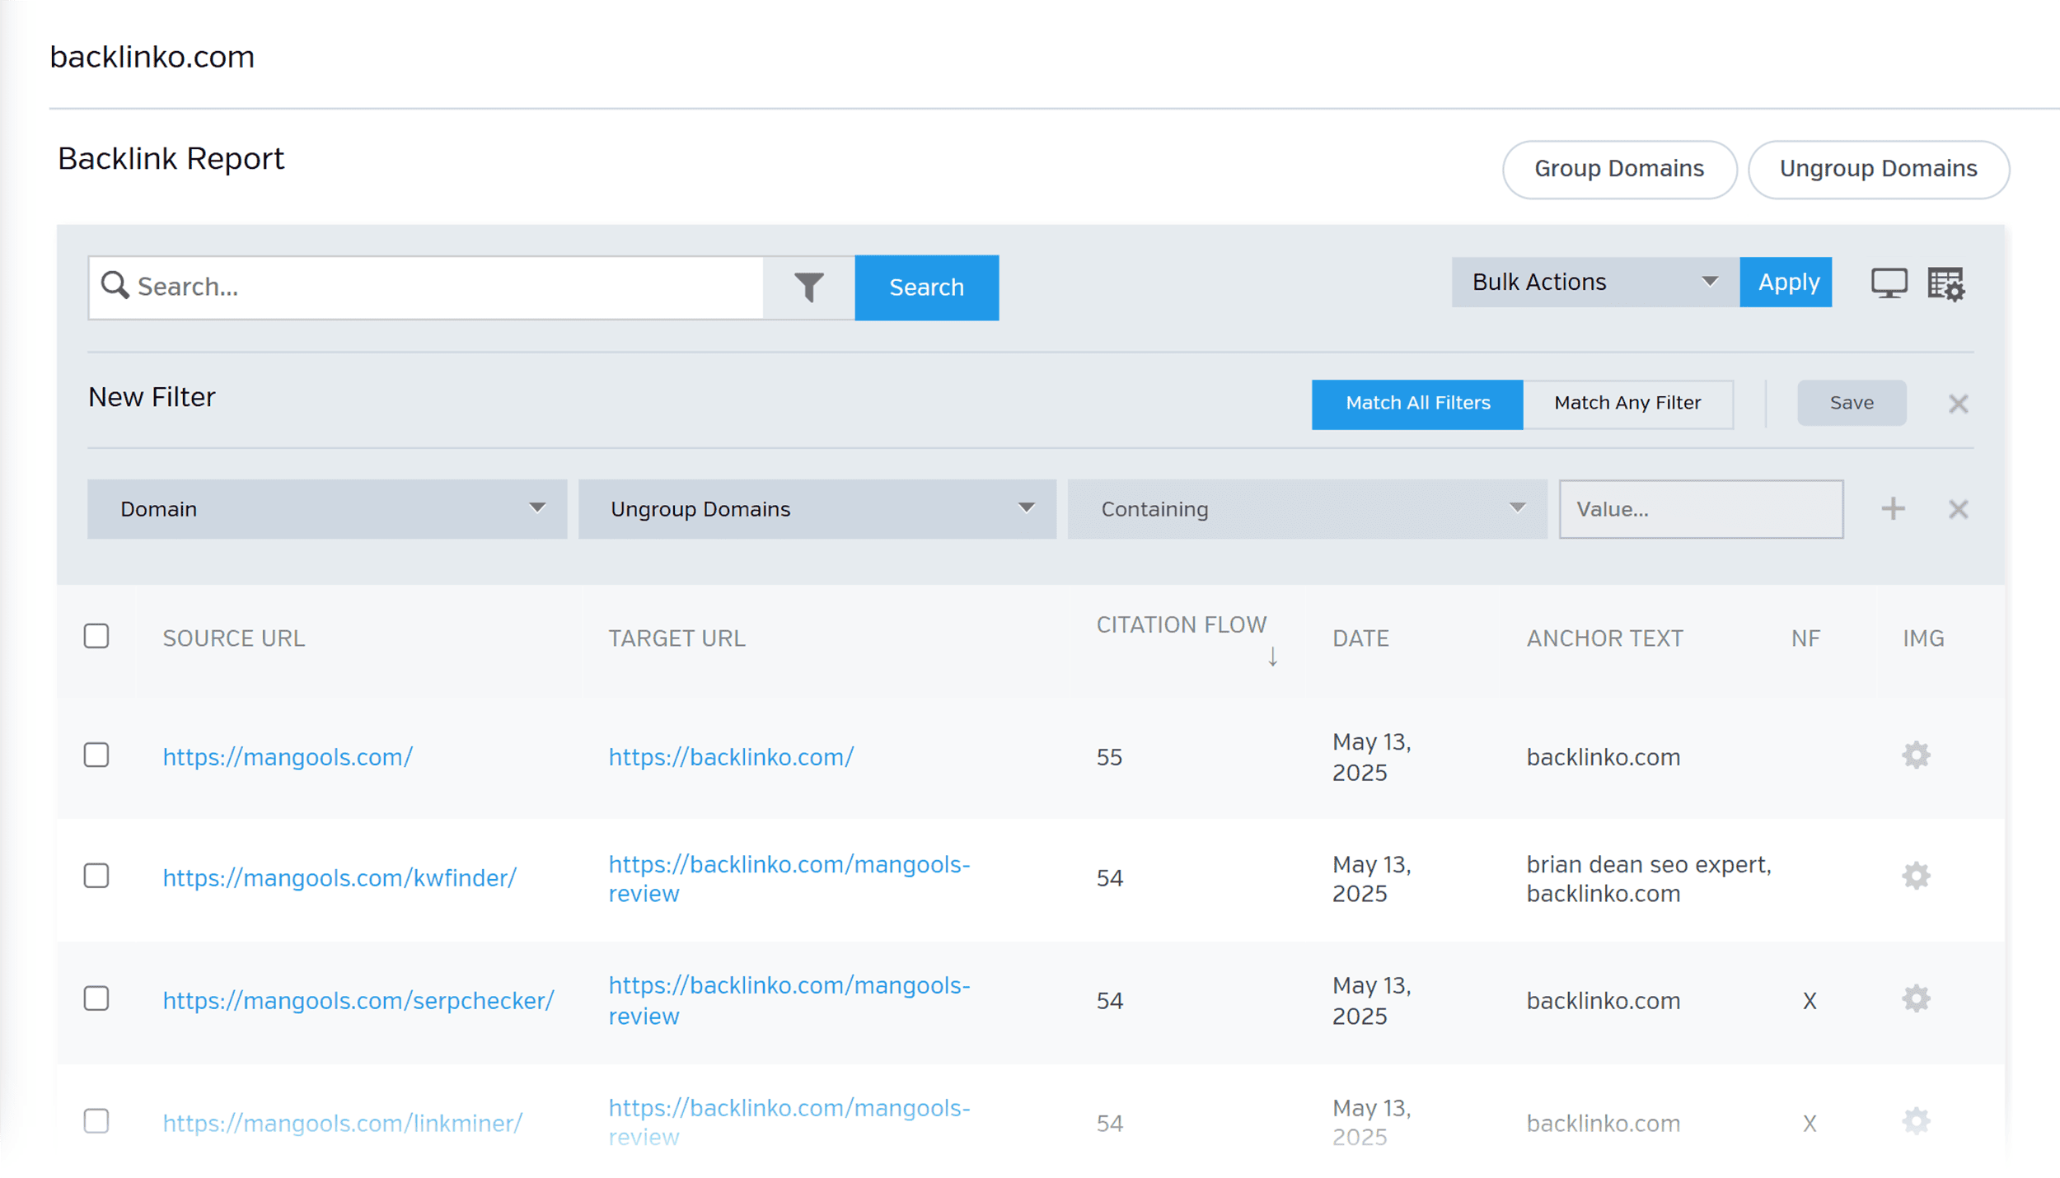Click the IMG column header
Screen dimensions: 2060x1178
pyautogui.click(x=1923, y=638)
